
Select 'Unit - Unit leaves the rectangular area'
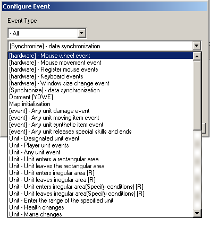point(100,166)
